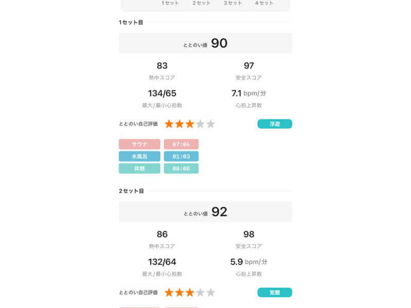Viewport: 411px width, 308px height.
Task: Give 2セット目 a five-star rating
Action: pyautogui.click(x=211, y=292)
